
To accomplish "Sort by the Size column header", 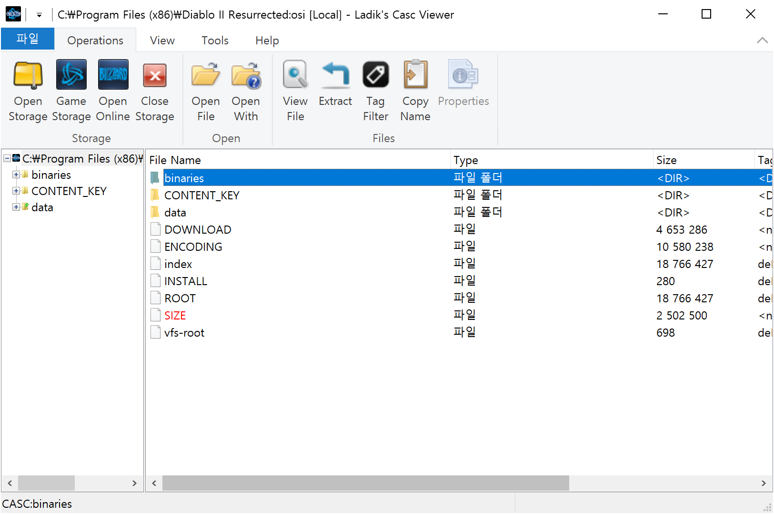I will [704, 160].
